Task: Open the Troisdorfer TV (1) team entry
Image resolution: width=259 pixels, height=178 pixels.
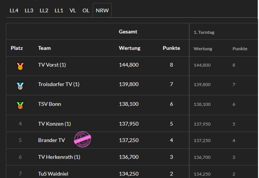Action: tap(59, 84)
